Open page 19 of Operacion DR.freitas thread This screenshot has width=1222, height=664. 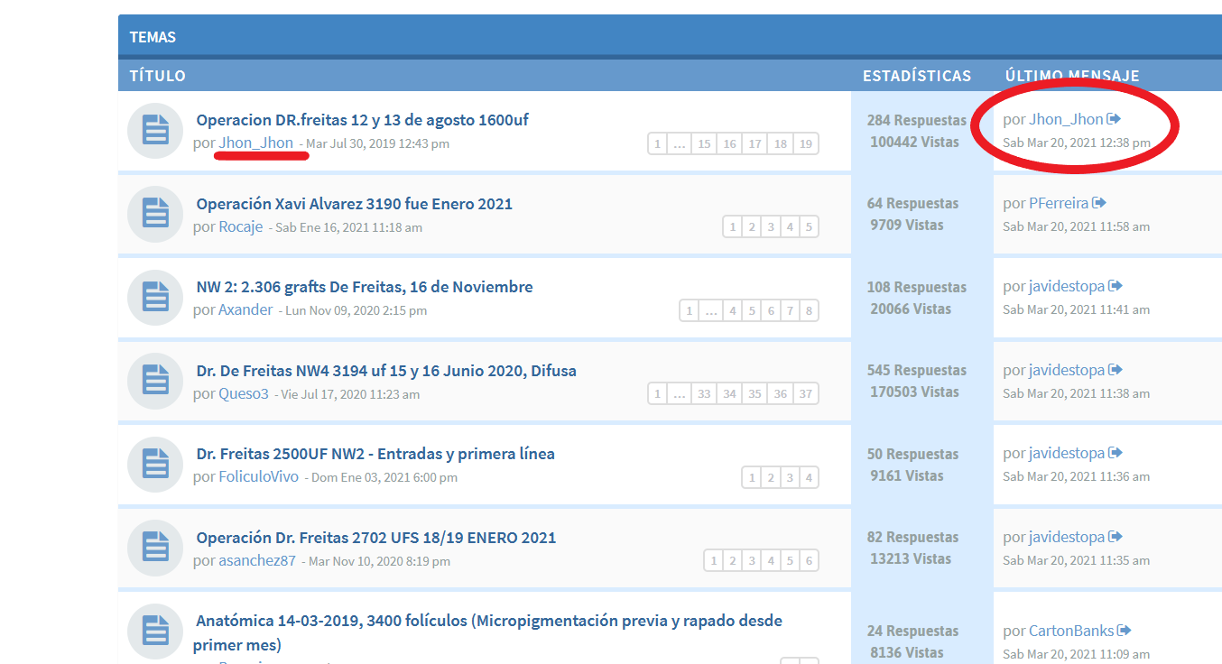click(806, 143)
